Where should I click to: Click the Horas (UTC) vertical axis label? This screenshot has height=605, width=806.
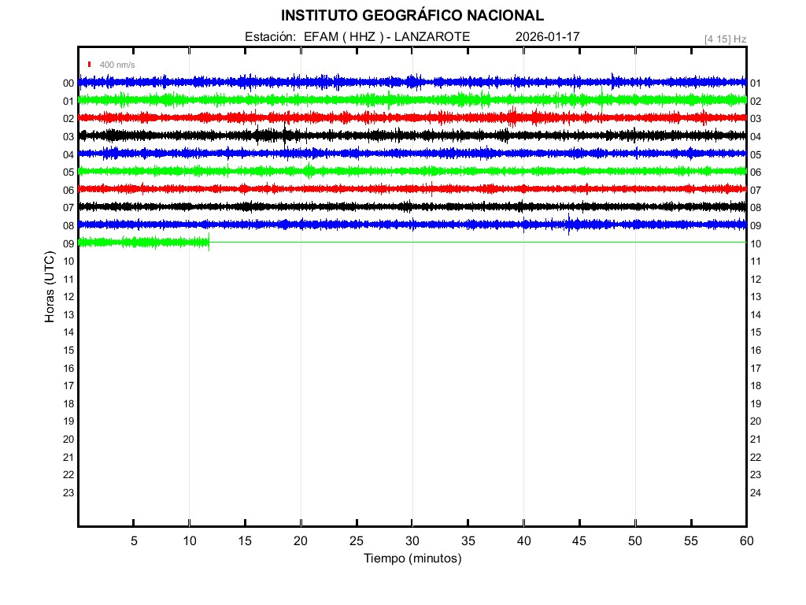(50, 288)
